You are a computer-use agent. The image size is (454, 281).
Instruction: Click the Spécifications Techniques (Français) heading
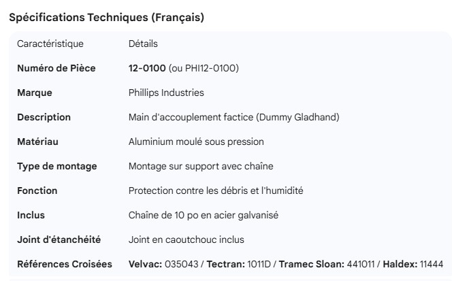coord(106,18)
